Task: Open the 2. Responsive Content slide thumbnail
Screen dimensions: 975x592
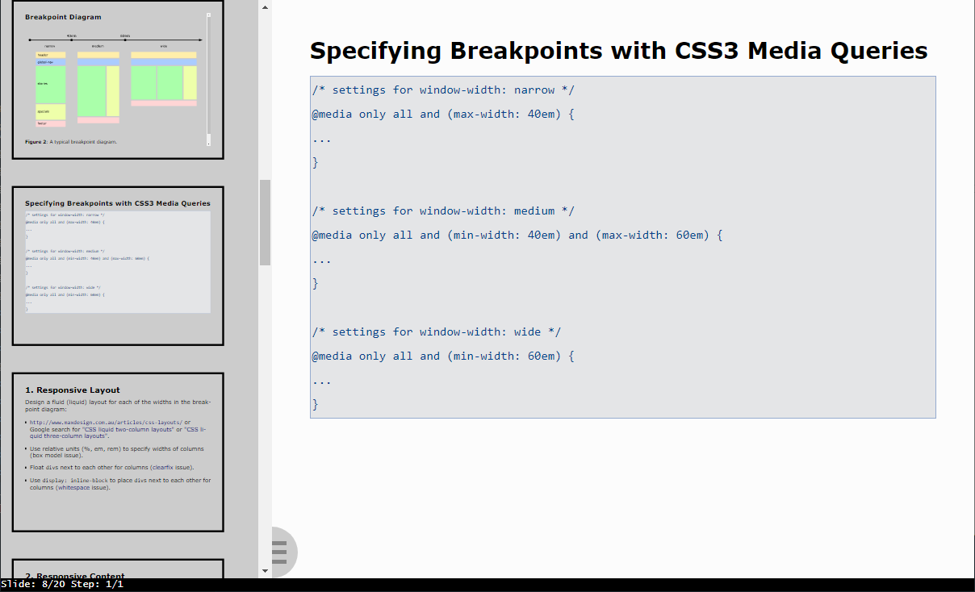Action: [118, 569]
